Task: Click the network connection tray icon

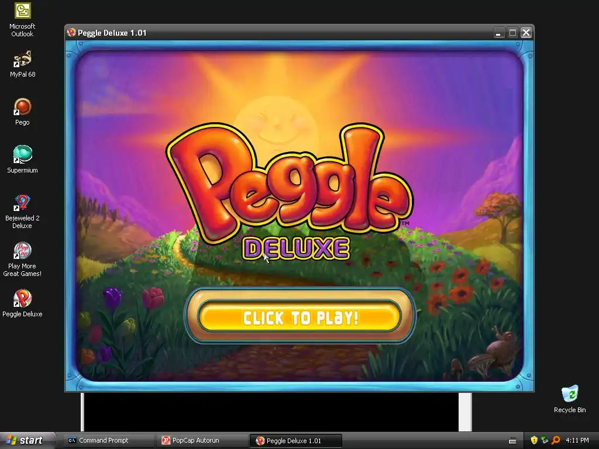Action: pyautogui.click(x=545, y=440)
